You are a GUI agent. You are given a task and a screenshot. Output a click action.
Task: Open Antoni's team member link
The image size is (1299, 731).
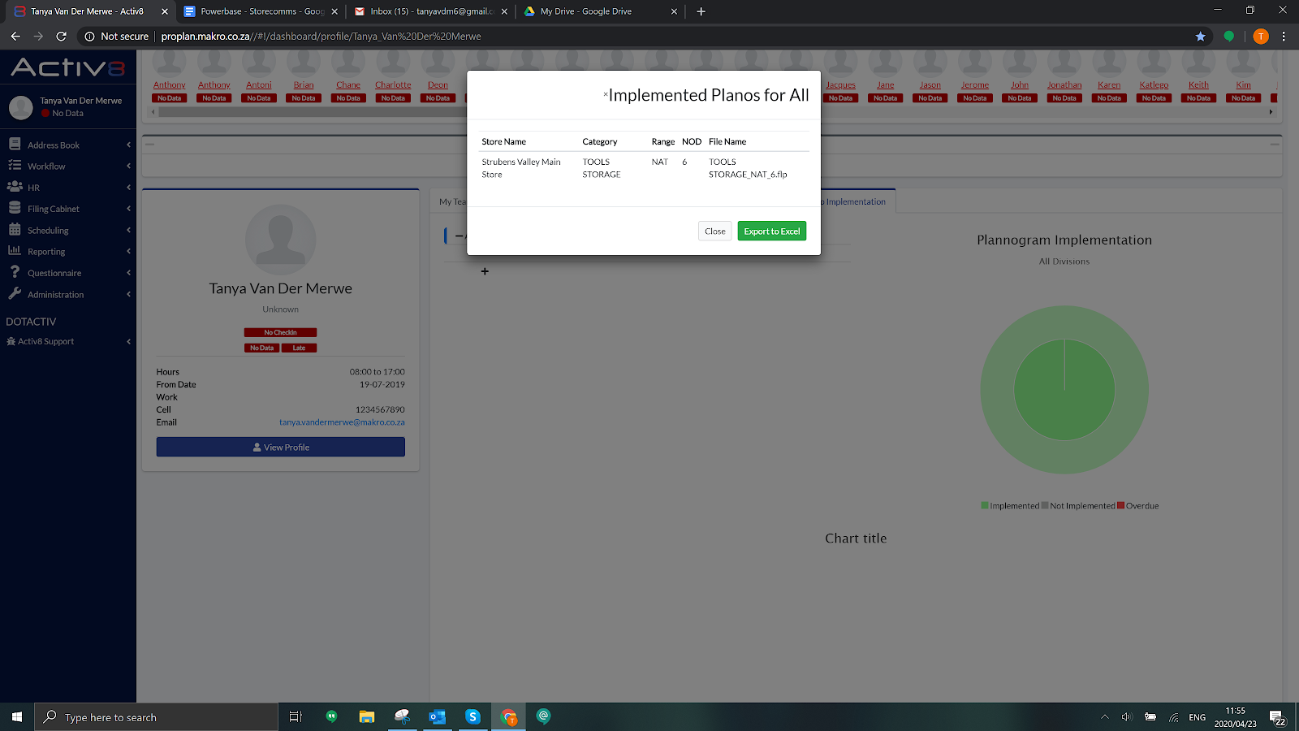259,84
